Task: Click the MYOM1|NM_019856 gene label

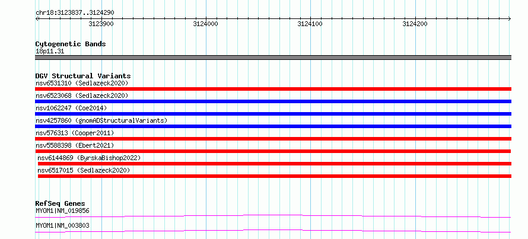Action: pyautogui.click(x=62, y=211)
